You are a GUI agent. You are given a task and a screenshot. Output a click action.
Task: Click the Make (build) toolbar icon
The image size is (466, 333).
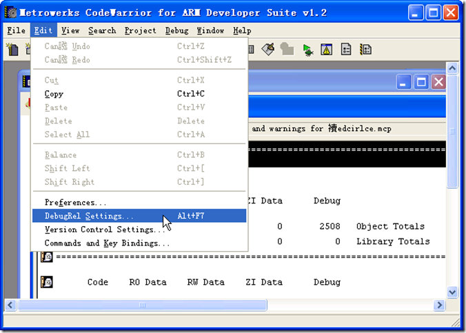click(x=268, y=49)
